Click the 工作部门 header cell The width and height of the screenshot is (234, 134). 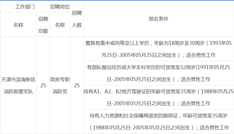25,7
